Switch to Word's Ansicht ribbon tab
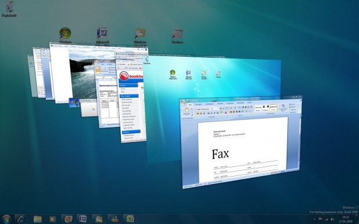The image size is (359, 224). point(250,102)
